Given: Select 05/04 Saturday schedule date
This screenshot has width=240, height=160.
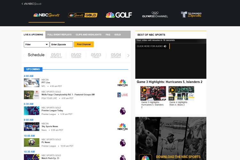Looking at the screenshot, I should 116,55.
